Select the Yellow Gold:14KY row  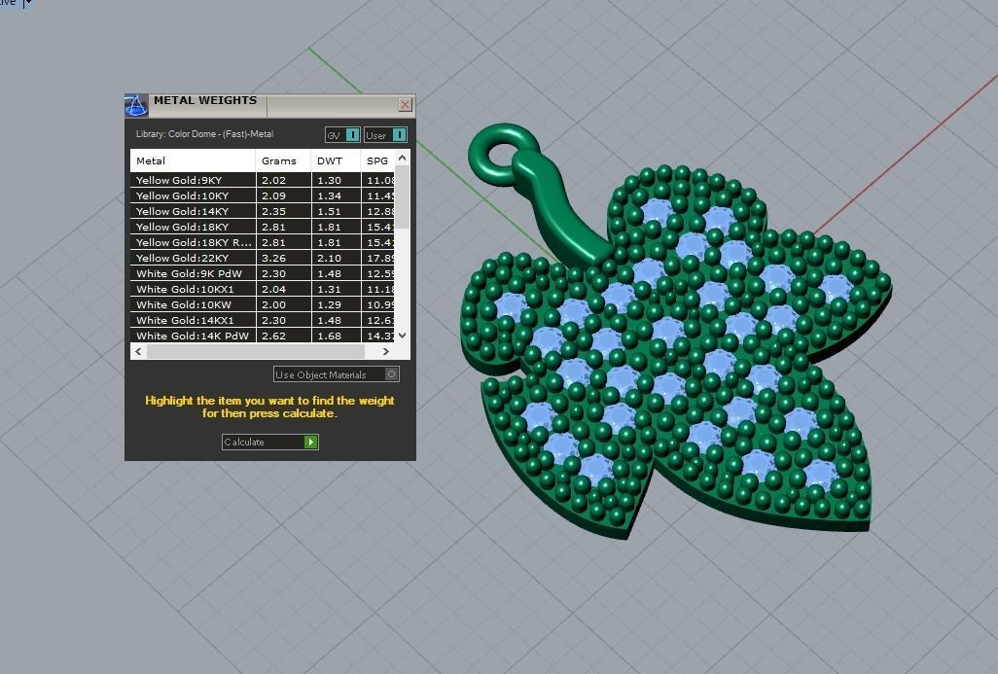coord(263,211)
